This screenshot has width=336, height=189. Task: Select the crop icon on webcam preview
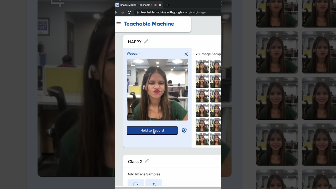click(133, 64)
